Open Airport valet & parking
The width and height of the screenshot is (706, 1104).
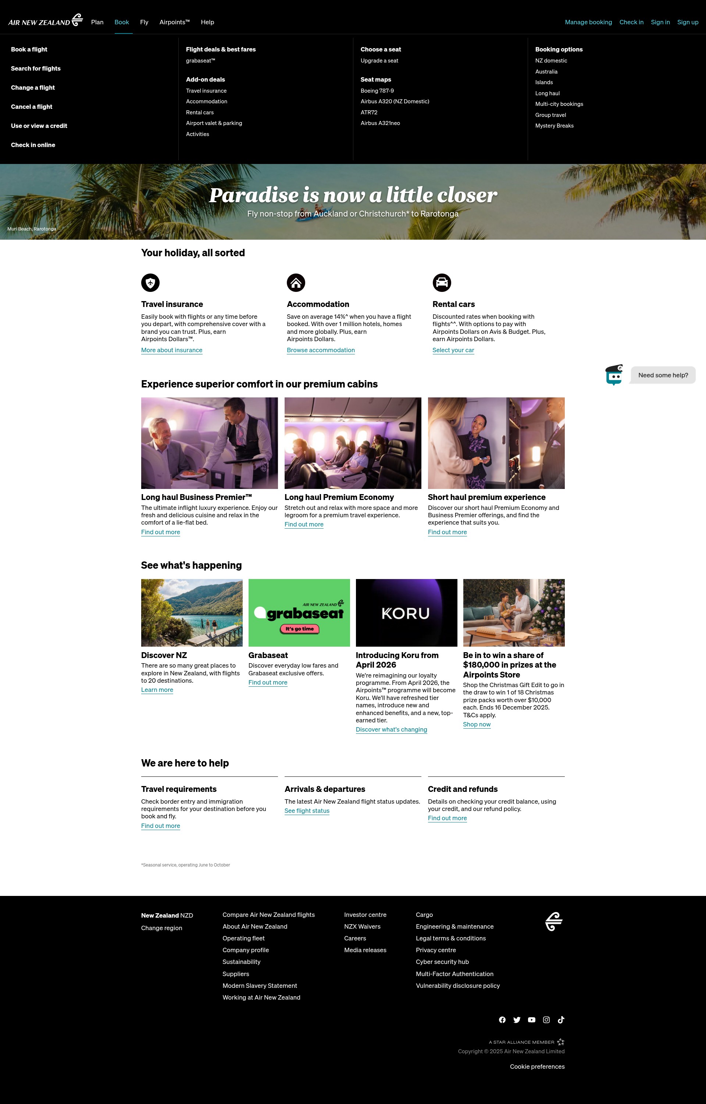(x=214, y=123)
